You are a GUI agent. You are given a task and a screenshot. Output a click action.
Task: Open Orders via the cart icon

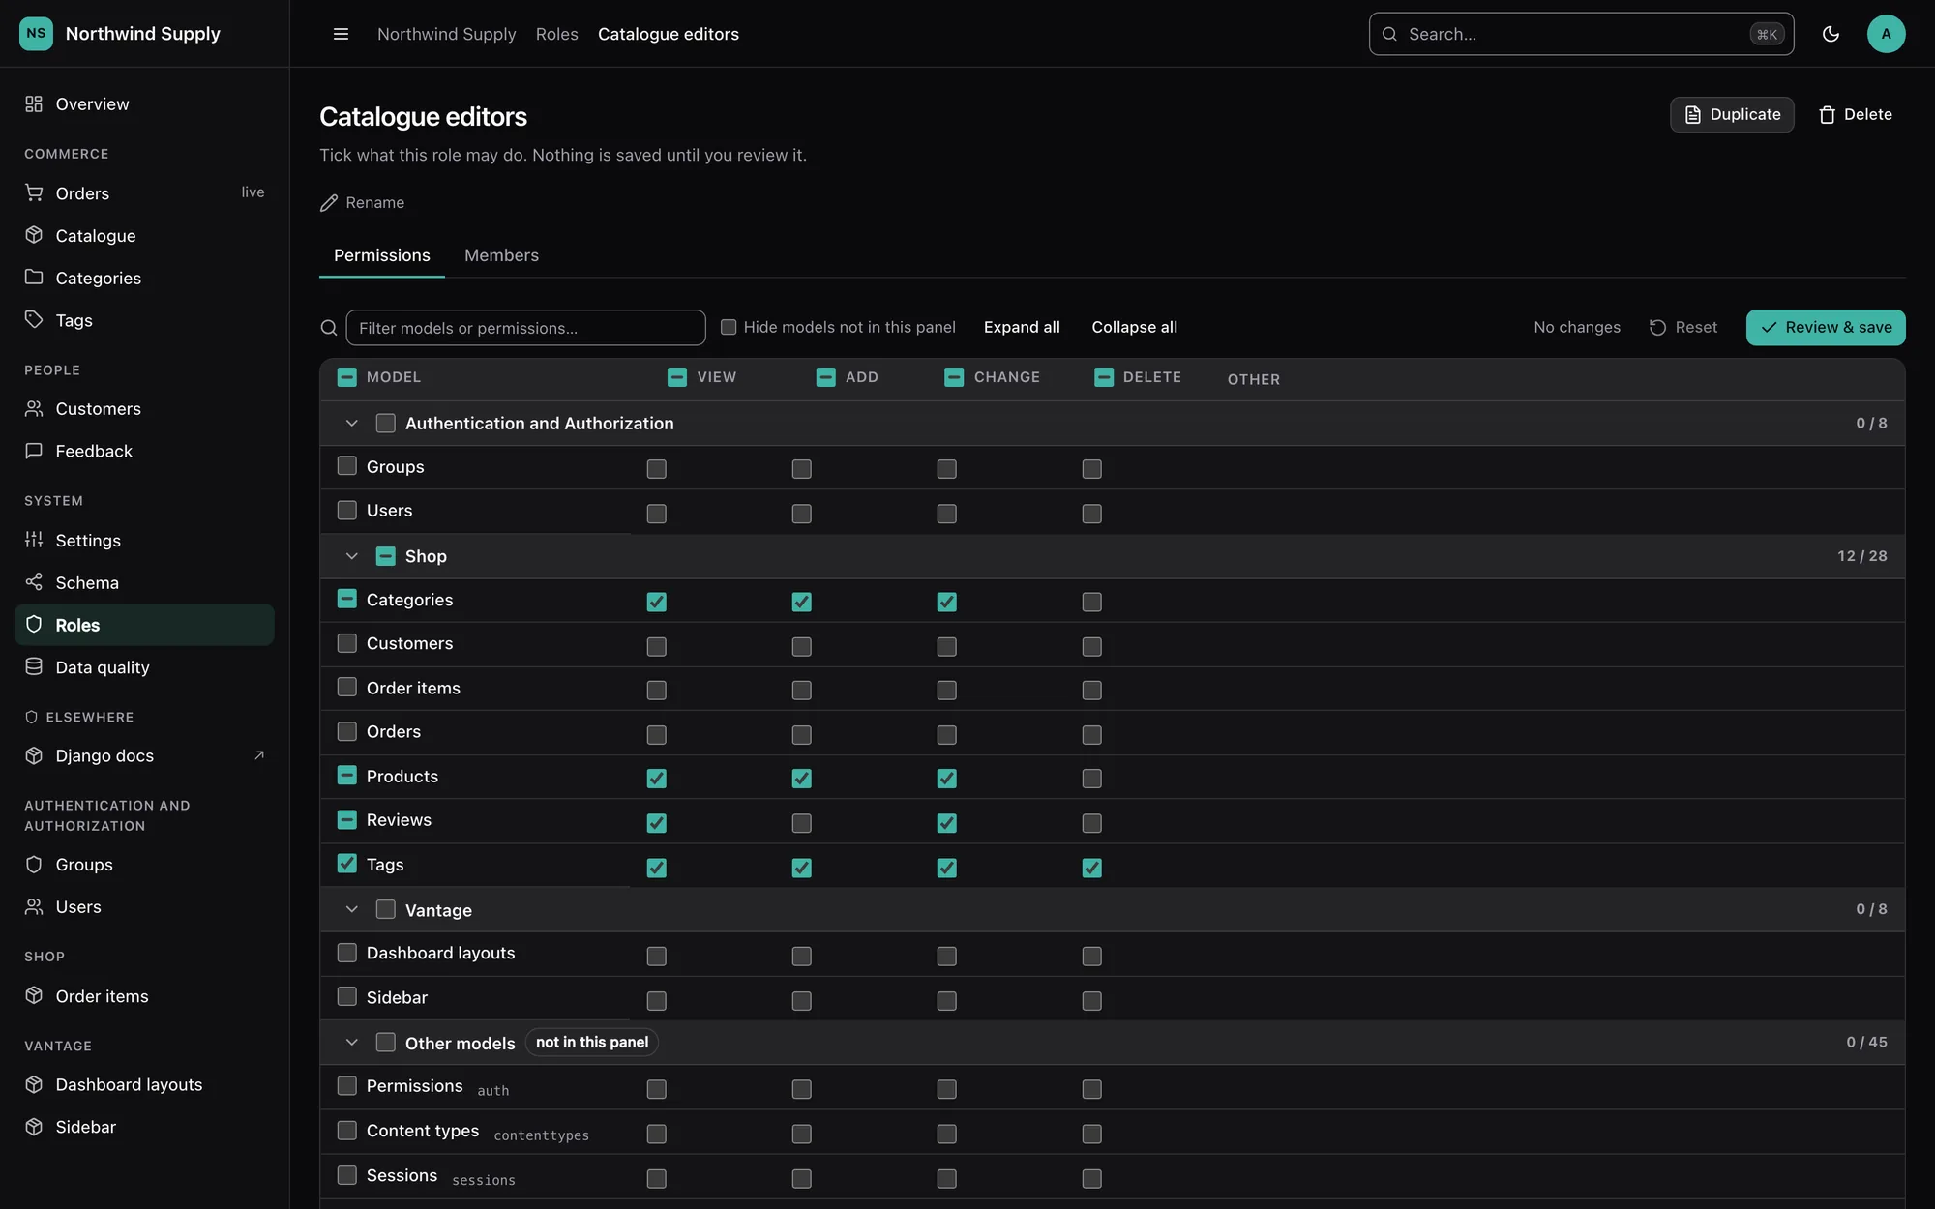coord(34,192)
